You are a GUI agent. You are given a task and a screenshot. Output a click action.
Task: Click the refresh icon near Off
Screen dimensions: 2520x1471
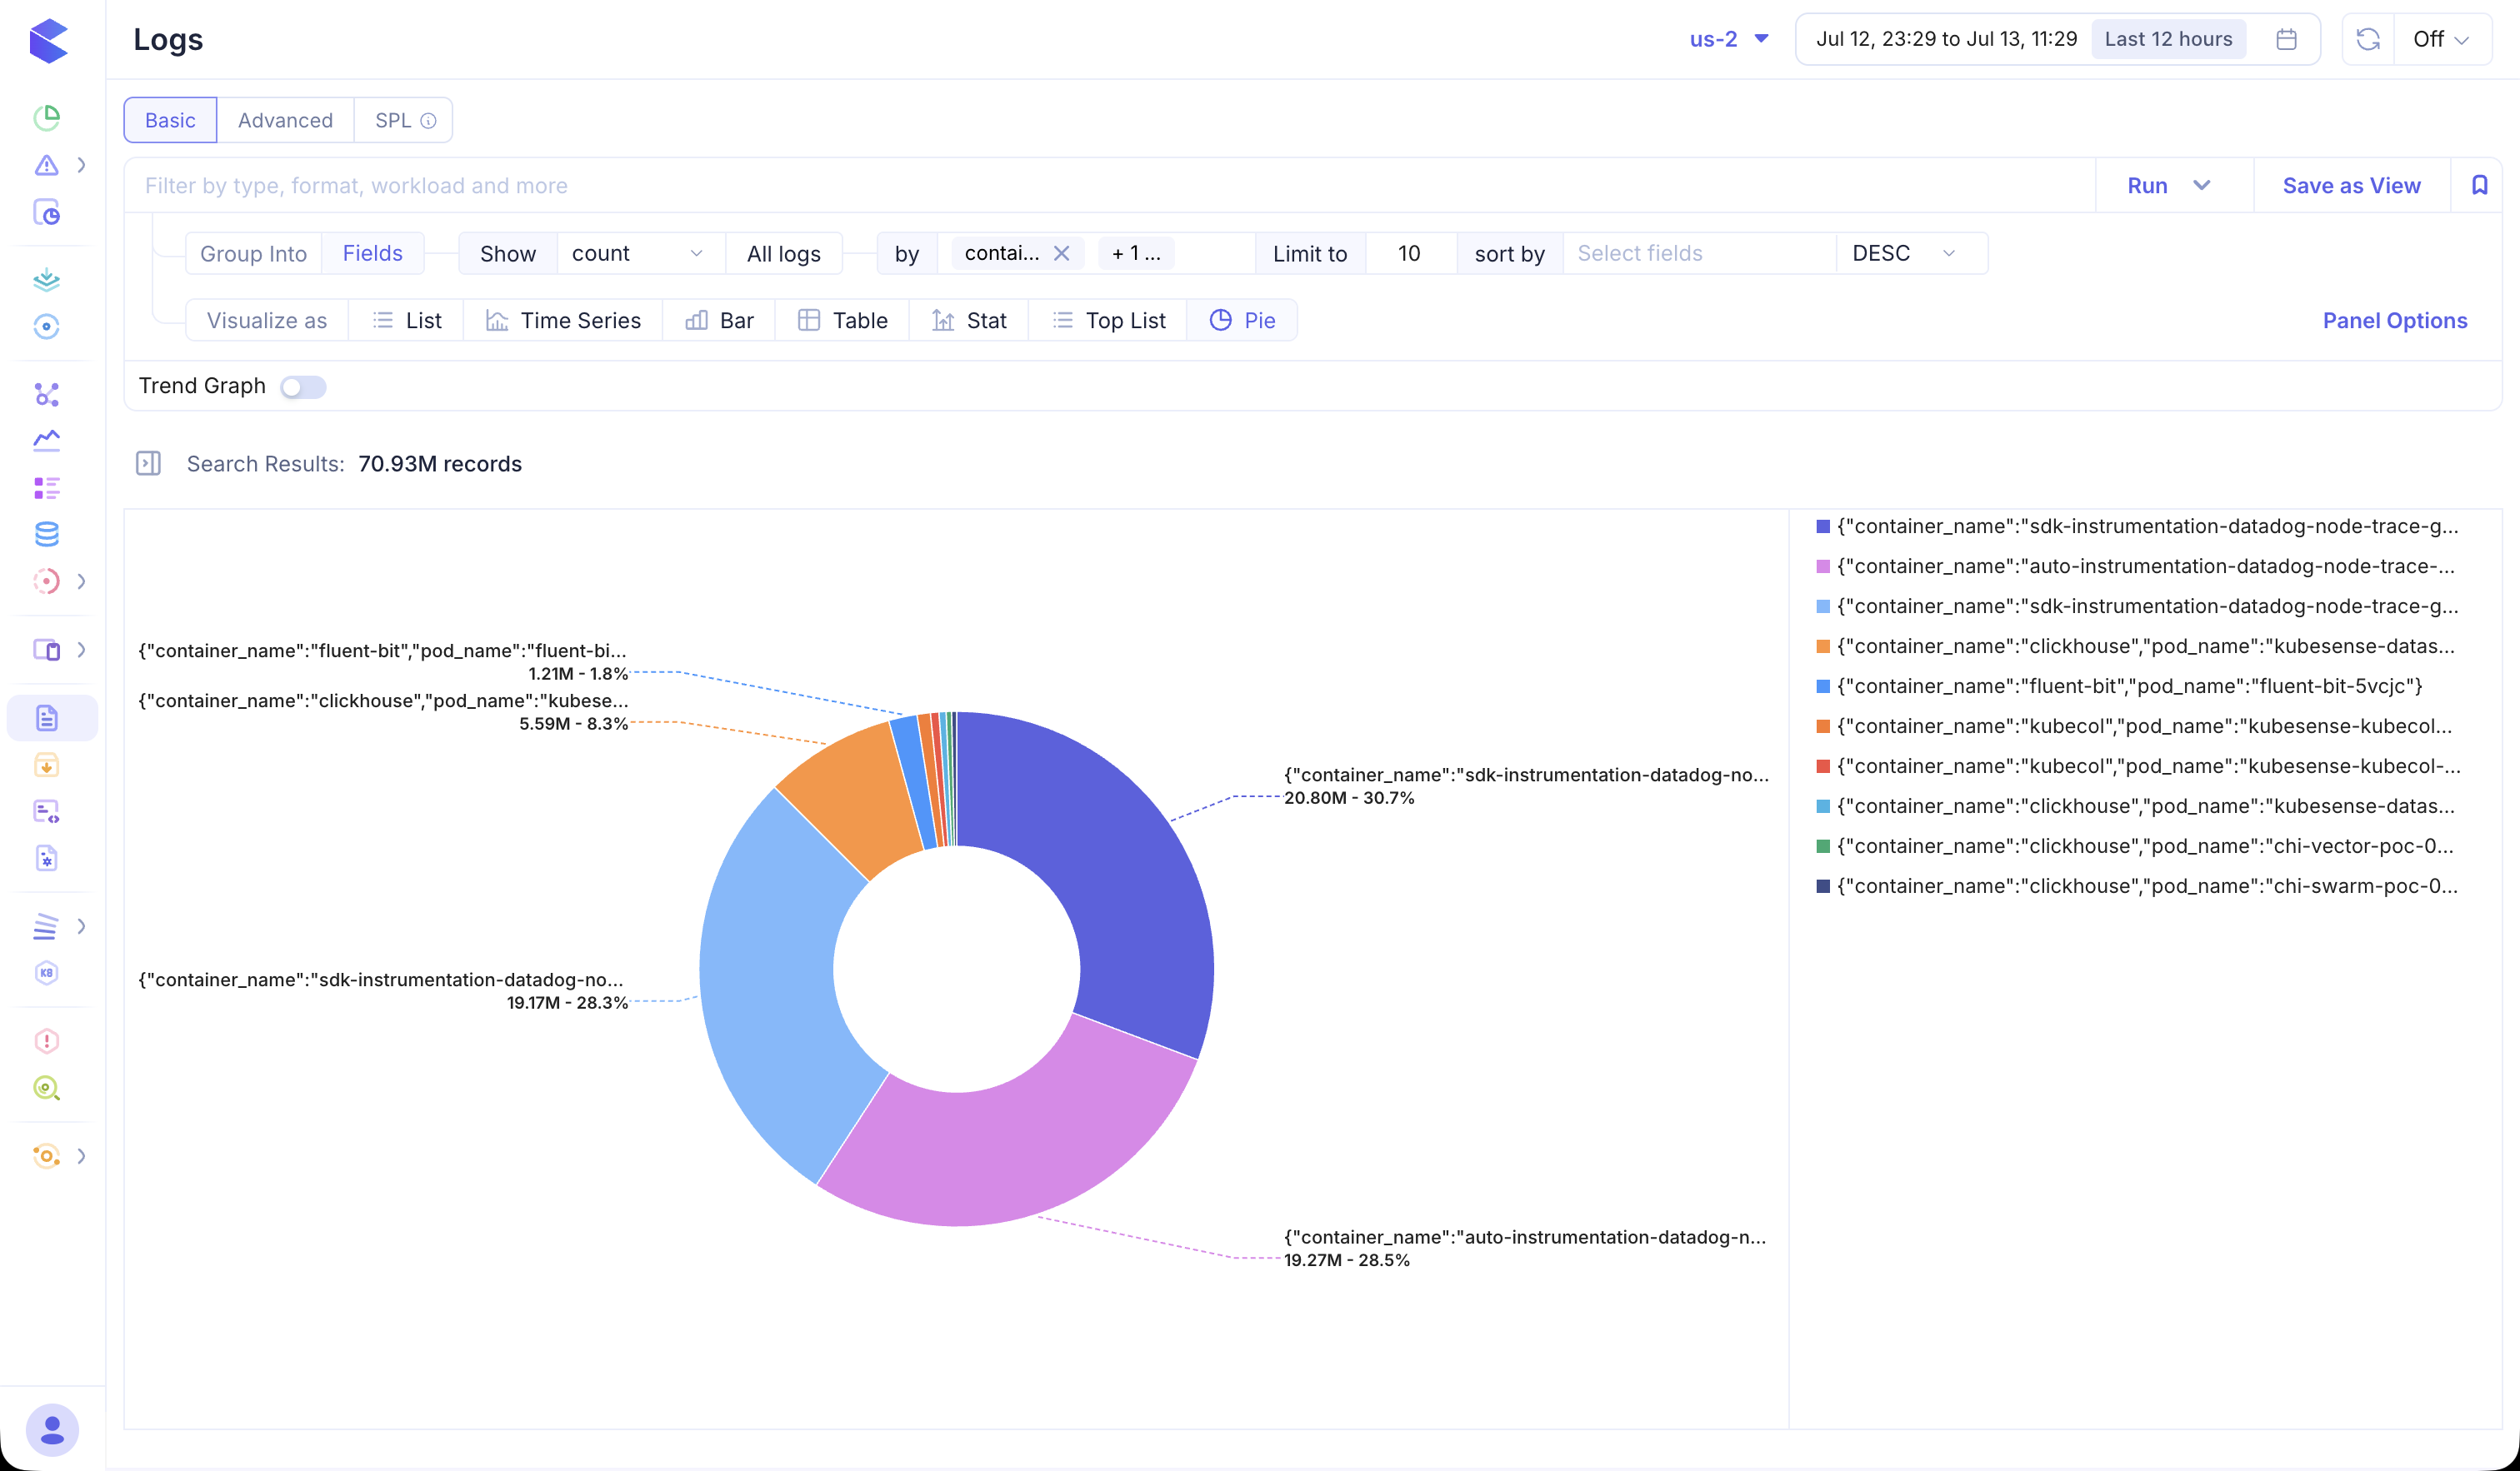(x=2367, y=39)
